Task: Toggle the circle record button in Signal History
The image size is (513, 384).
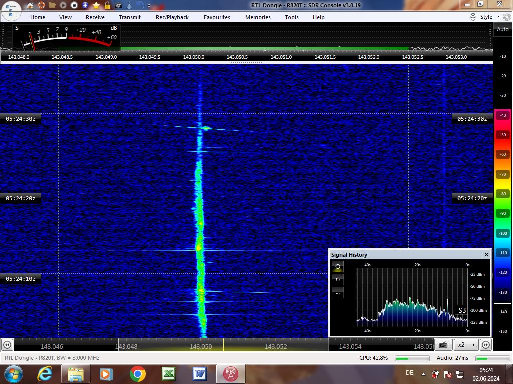Action: point(338,267)
